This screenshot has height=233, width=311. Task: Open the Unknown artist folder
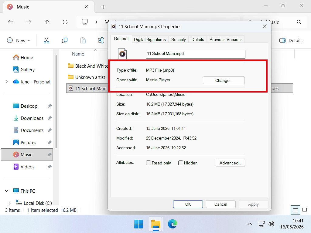coord(87,77)
